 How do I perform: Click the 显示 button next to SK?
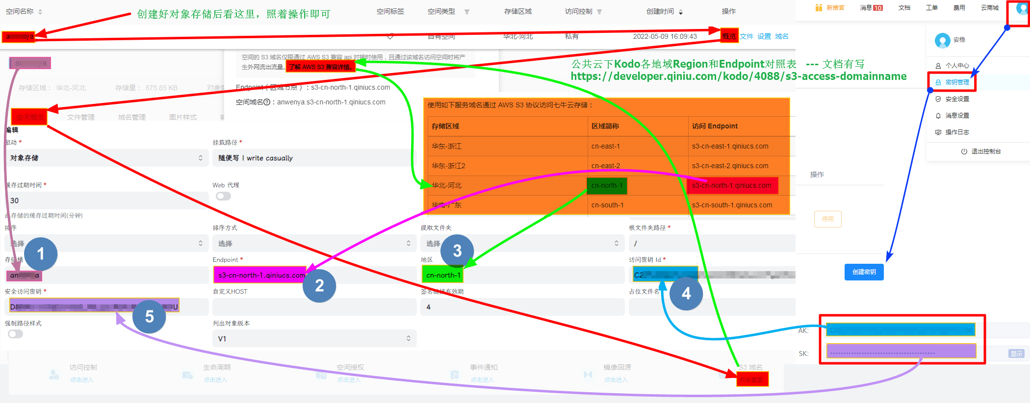[1016, 353]
